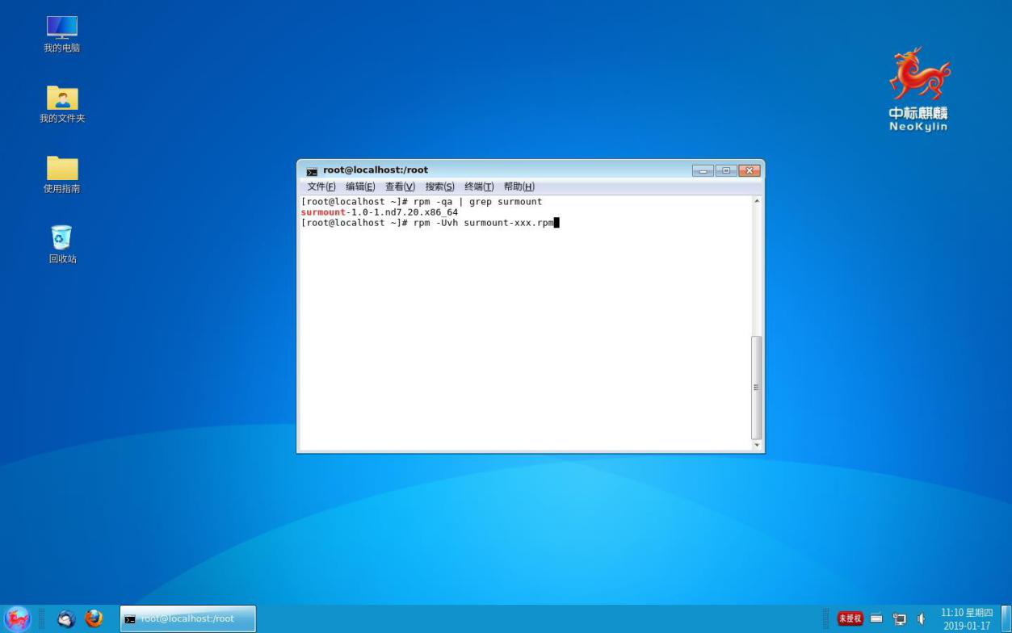Open the 搜索(S) menu

439,187
